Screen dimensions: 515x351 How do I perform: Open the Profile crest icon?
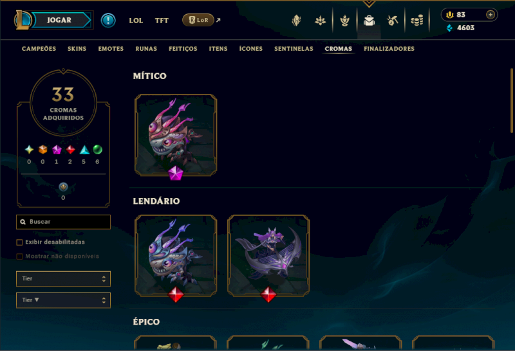296,21
